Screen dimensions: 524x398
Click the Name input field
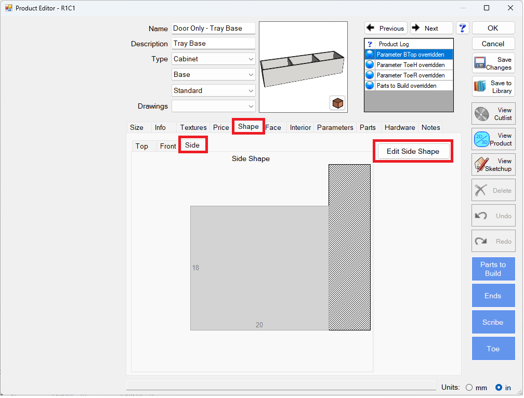[x=213, y=29]
